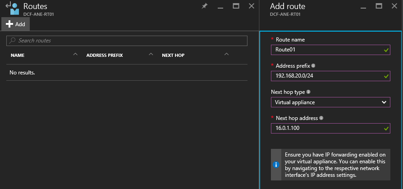Click the Add button in toolbar
The height and width of the screenshot is (189, 403).
point(16,24)
